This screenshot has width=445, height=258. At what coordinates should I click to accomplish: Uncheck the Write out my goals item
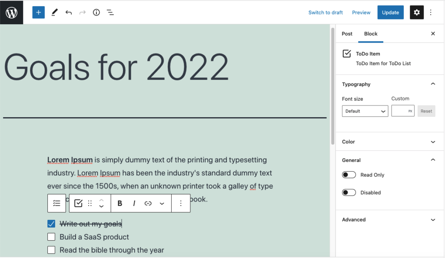pos(51,224)
